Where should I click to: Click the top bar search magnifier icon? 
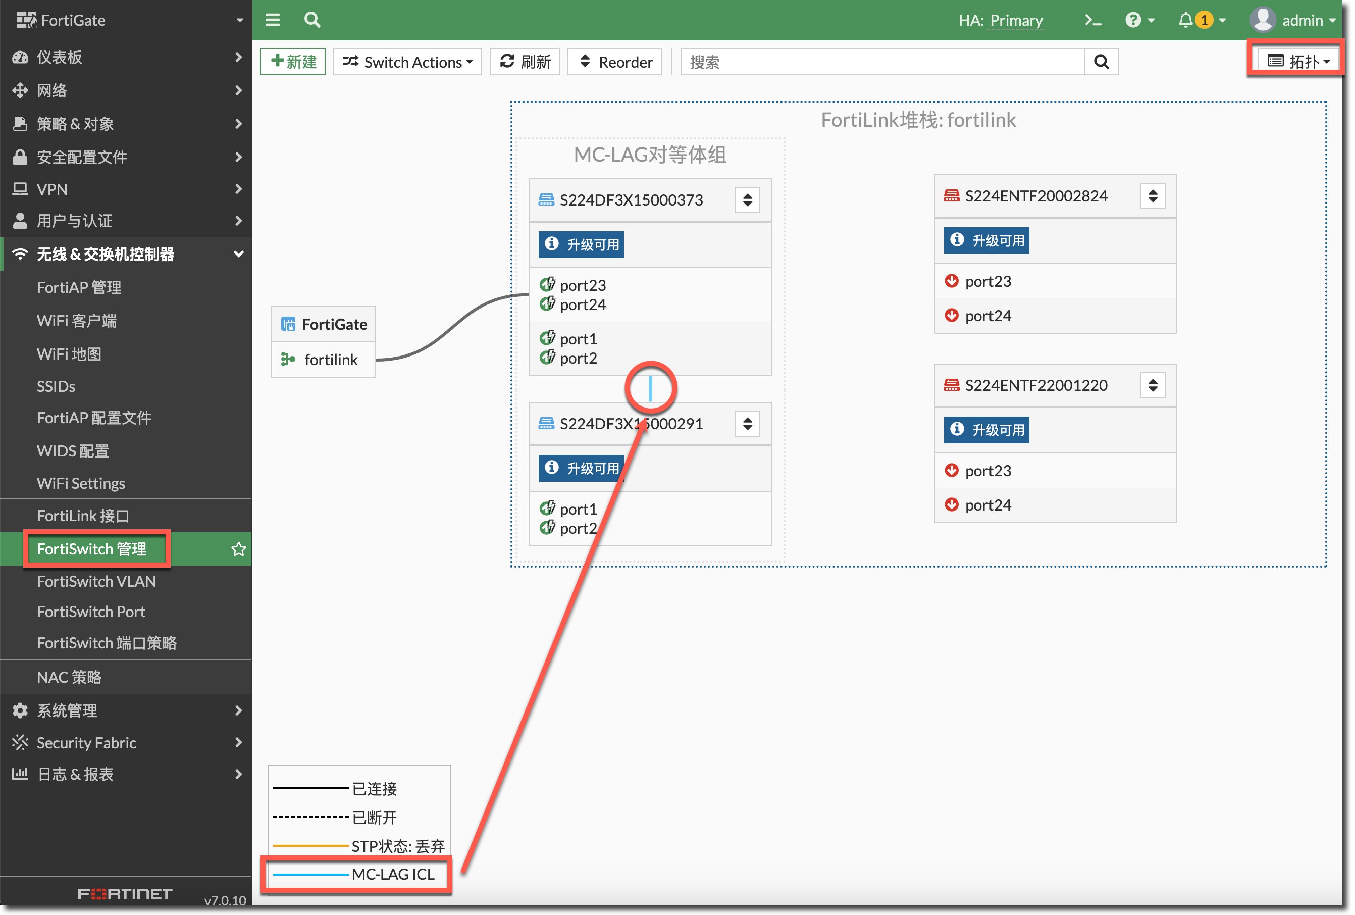(x=312, y=20)
